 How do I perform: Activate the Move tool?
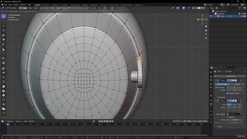coord(3,26)
